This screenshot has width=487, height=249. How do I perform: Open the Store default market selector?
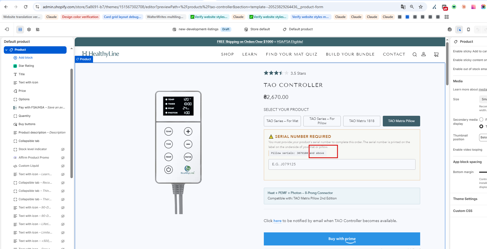pyautogui.click(x=257, y=29)
